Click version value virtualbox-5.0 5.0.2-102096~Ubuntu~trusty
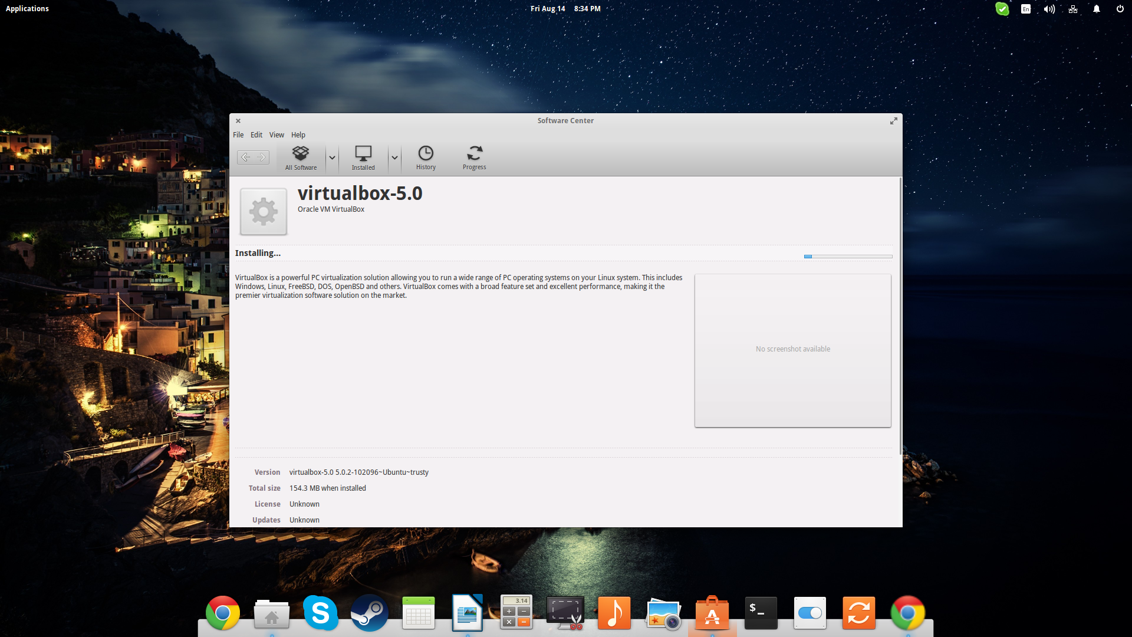The image size is (1132, 637). tap(359, 472)
